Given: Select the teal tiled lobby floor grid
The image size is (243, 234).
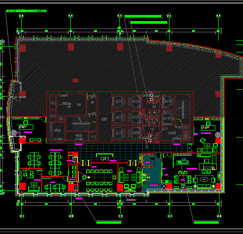Looking at the screenshot, I should coord(128,153).
